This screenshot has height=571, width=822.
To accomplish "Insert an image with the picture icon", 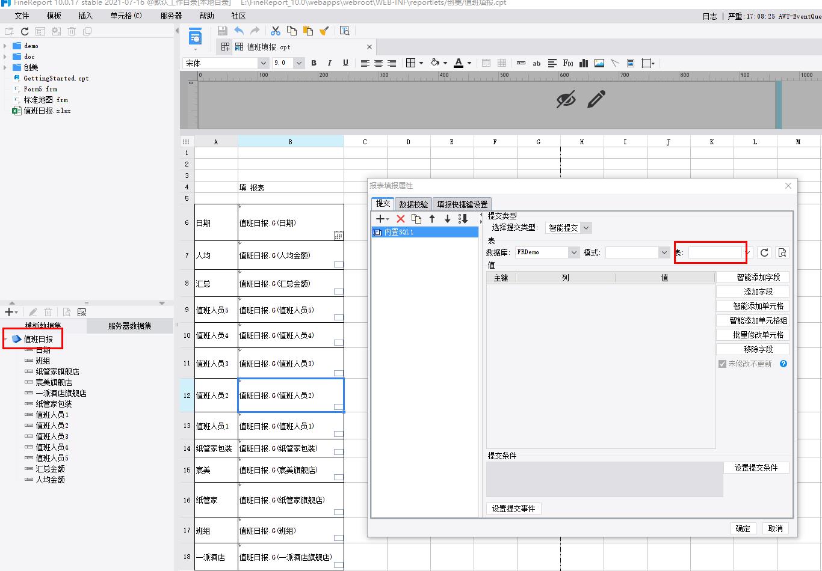I will 599,63.
